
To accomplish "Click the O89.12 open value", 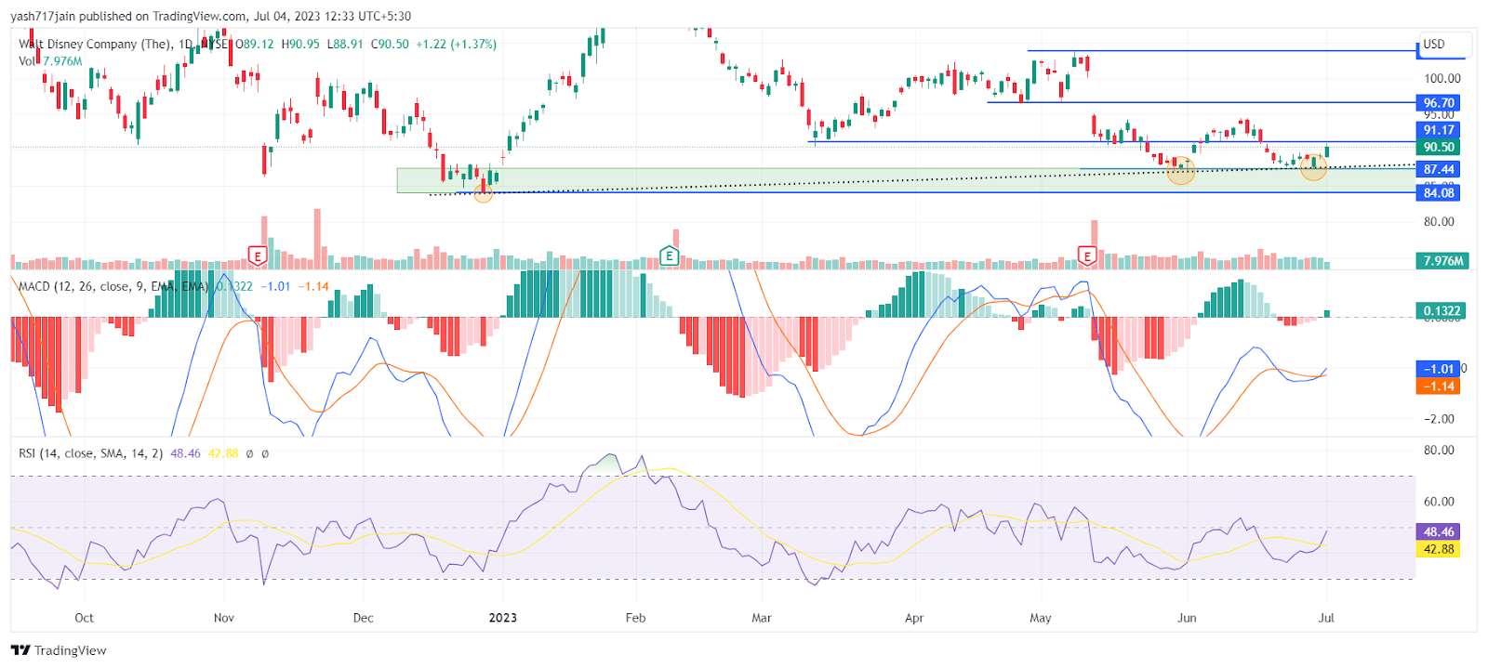I will pyautogui.click(x=255, y=44).
